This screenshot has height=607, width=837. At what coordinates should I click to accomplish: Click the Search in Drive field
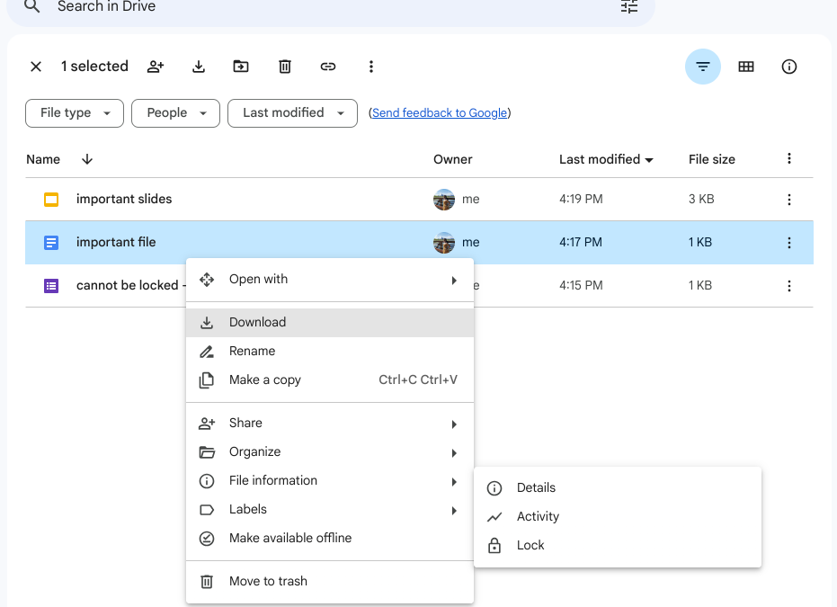[x=331, y=7]
